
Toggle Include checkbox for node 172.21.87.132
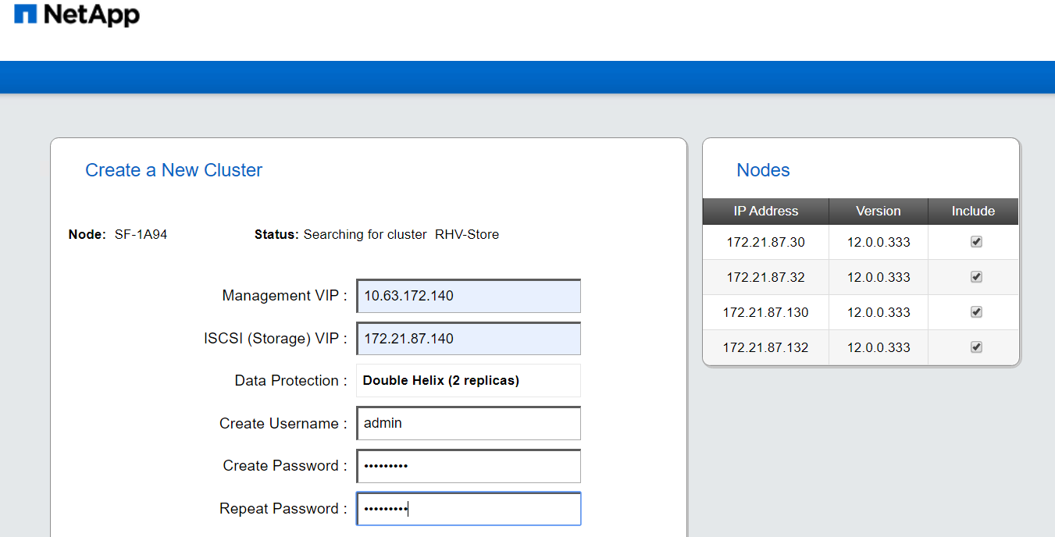click(x=976, y=347)
